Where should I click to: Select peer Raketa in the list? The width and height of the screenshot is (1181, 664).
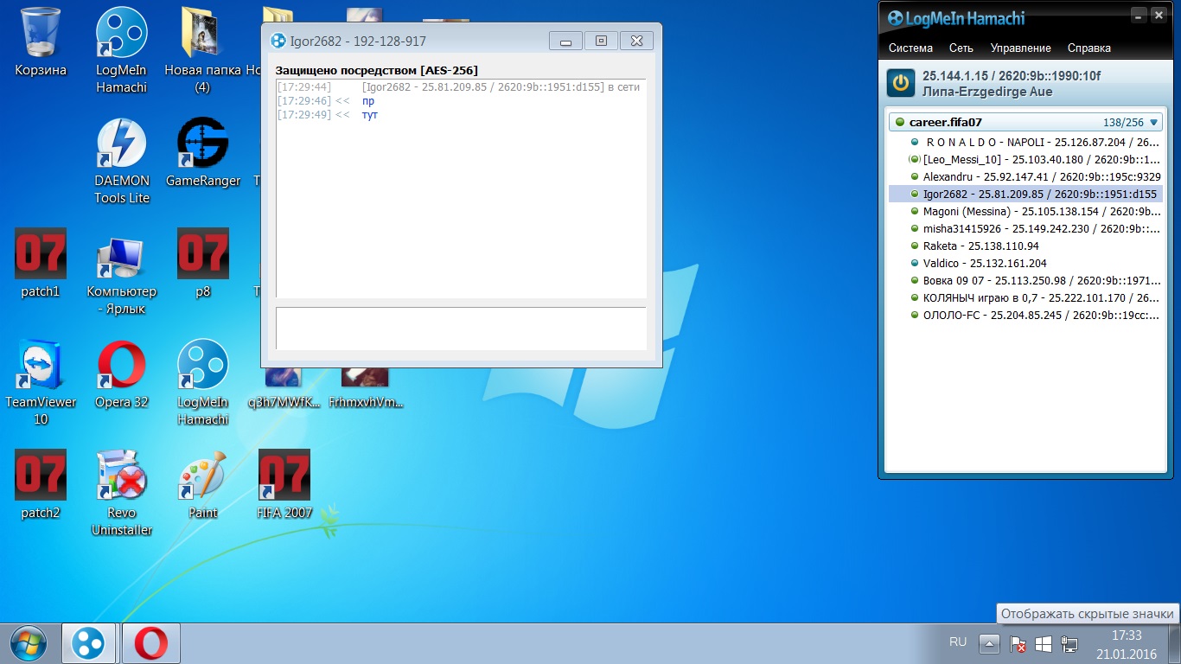coord(1025,246)
